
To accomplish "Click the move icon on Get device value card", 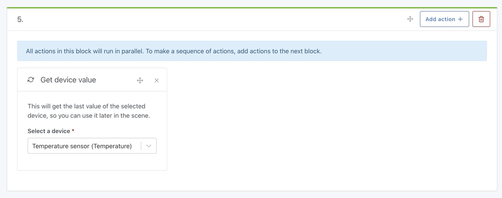I will (x=140, y=80).
